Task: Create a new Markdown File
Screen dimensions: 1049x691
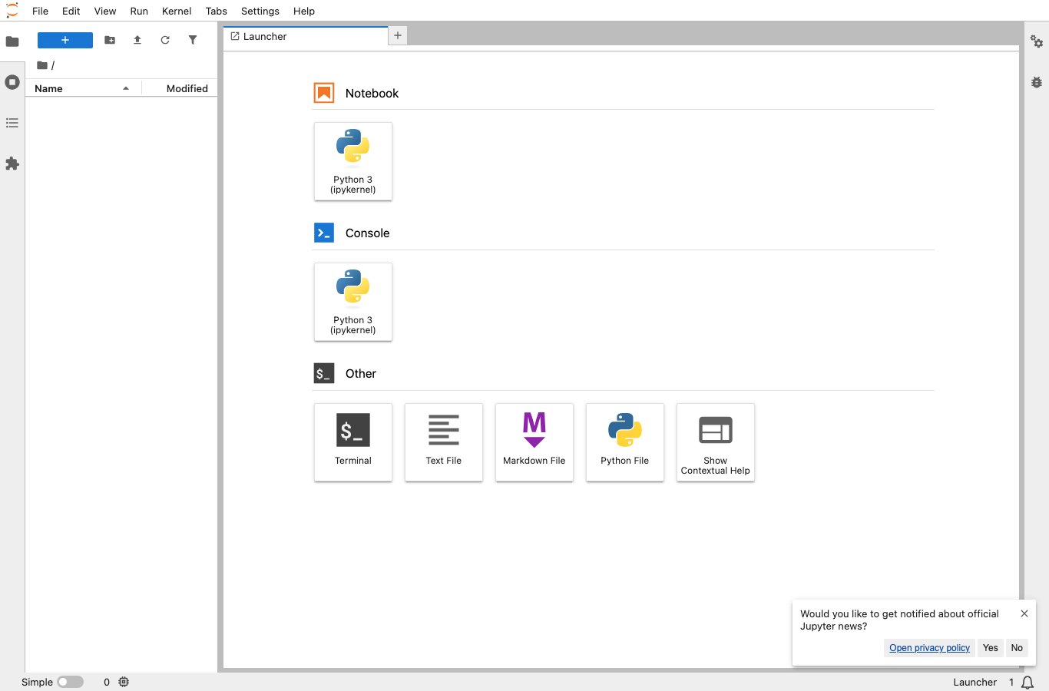Action: 534,442
